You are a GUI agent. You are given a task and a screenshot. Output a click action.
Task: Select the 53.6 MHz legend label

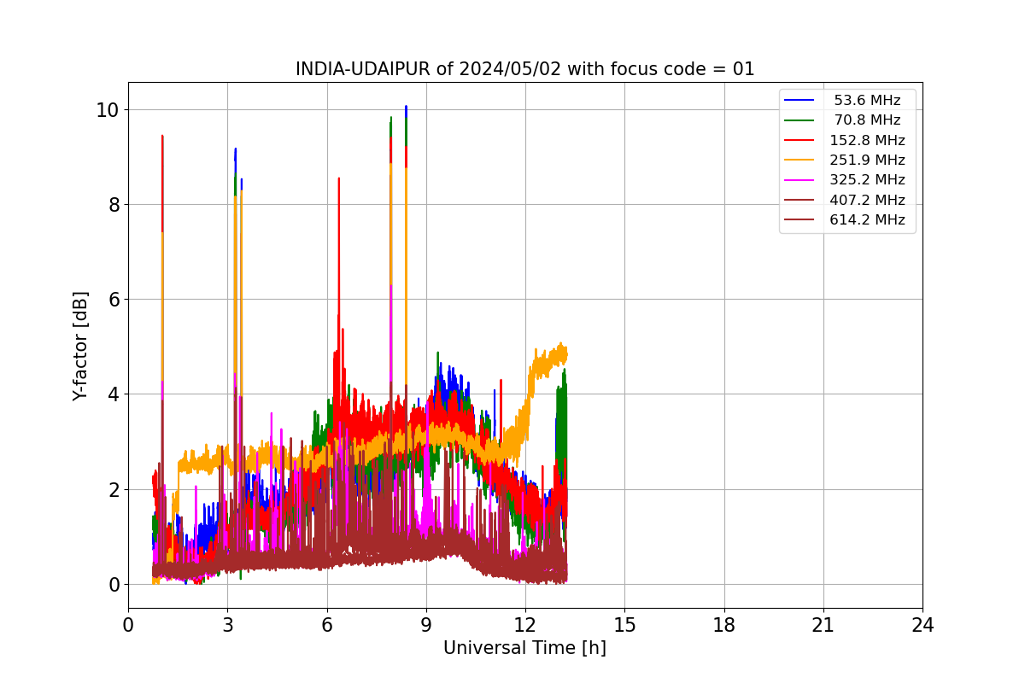(x=867, y=100)
